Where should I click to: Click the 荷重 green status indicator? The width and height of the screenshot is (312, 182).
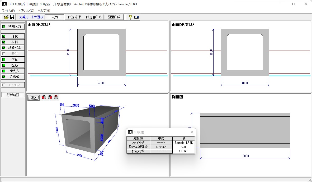(4, 60)
